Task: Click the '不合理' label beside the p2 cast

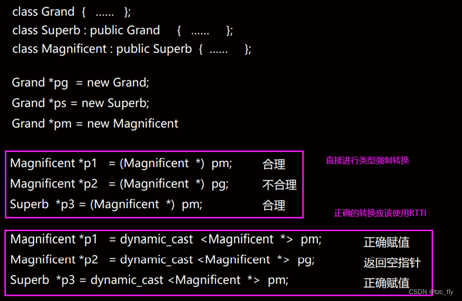Action: (x=279, y=185)
